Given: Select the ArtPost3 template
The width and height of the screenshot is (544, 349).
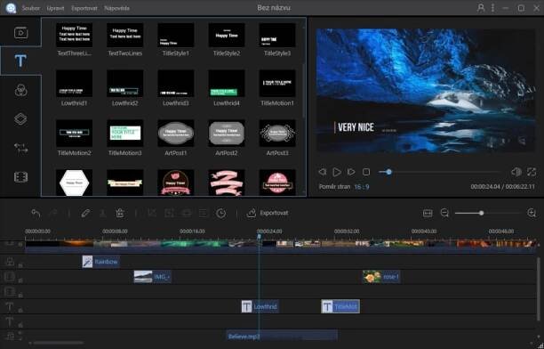Looking at the screenshot, I should click(x=277, y=134).
